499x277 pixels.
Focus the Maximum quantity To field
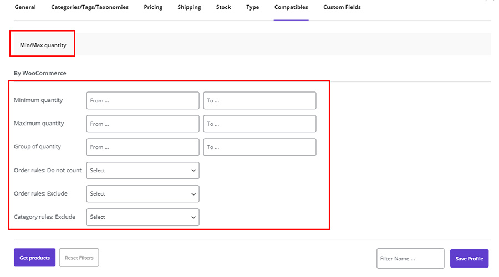tap(259, 124)
